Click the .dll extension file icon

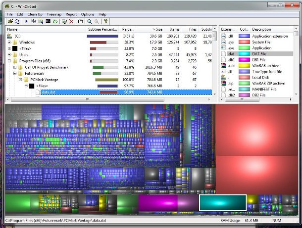[x=223, y=36]
